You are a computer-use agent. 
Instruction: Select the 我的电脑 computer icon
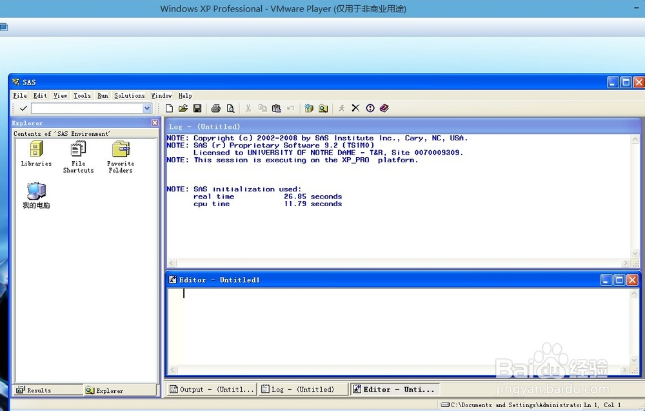tap(36, 196)
